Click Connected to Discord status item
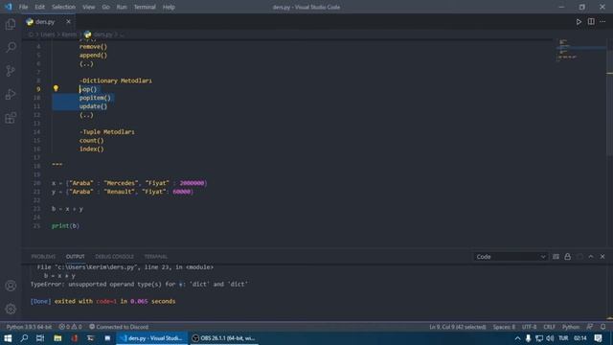The image size is (613, 345). tap(119, 327)
